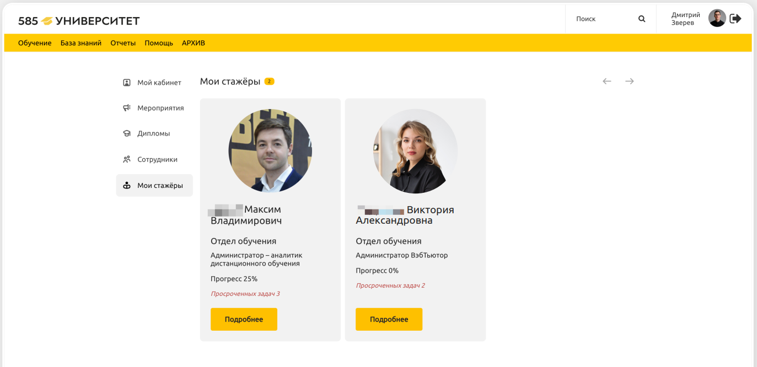Click the Мой кабинет sidebar icon
The height and width of the screenshot is (367, 757).
[127, 83]
